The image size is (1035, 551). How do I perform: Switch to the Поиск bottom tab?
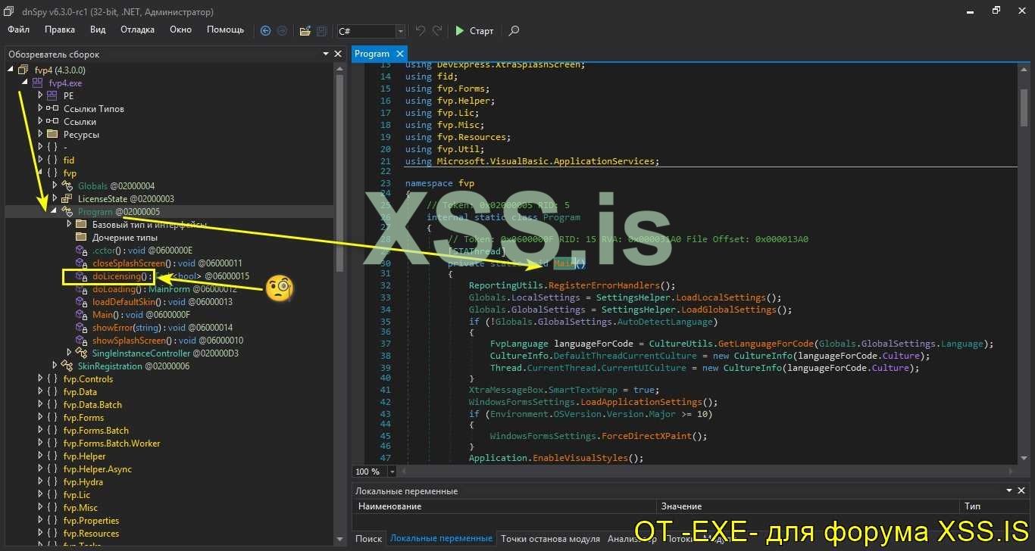click(x=369, y=539)
